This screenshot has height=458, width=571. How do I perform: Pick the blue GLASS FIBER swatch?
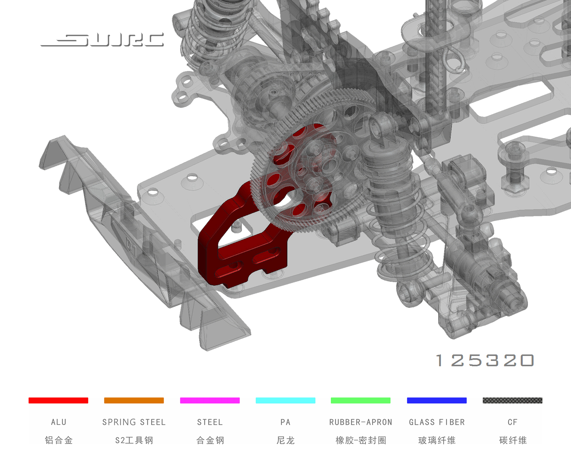[x=437, y=400]
